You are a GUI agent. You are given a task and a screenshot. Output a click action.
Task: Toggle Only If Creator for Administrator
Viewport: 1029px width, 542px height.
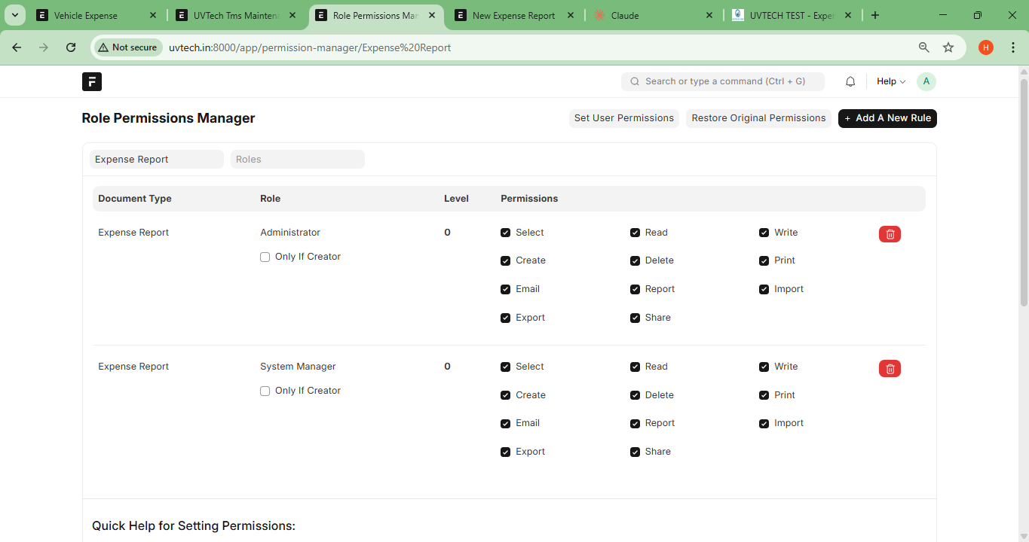[265, 257]
